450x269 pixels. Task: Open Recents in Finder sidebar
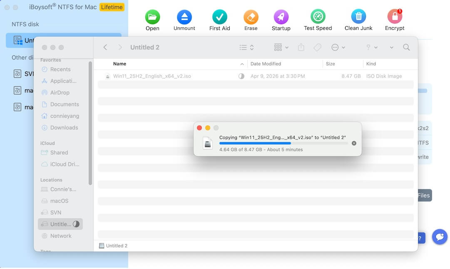tap(60, 69)
